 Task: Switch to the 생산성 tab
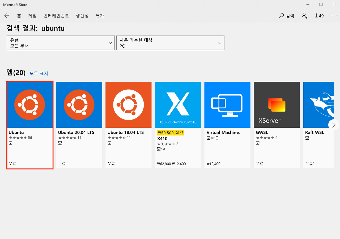(82, 16)
